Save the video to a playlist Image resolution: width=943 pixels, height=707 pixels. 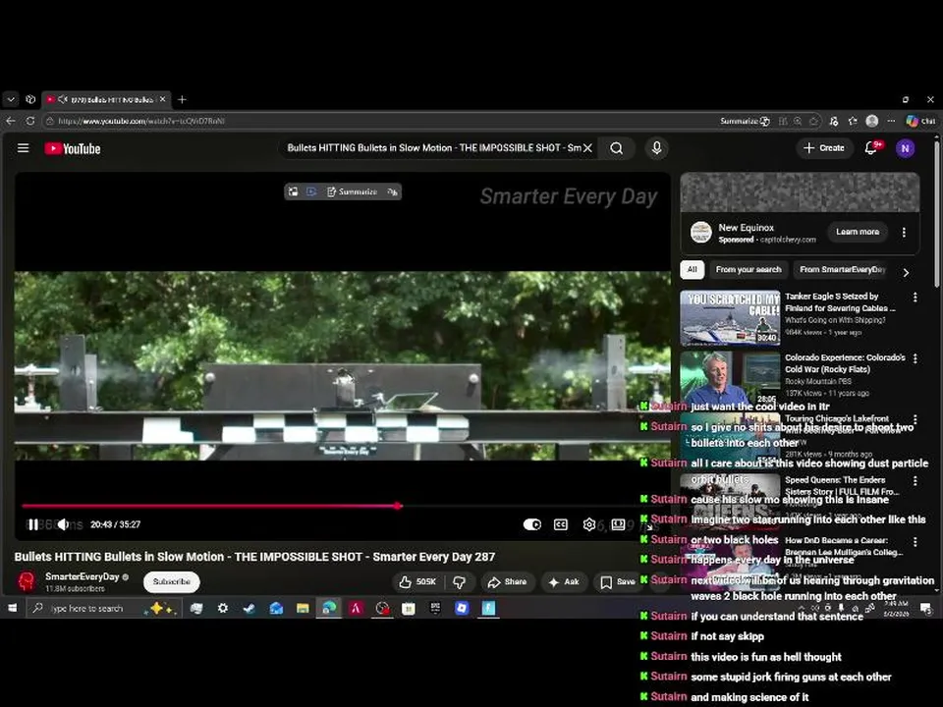(618, 582)
